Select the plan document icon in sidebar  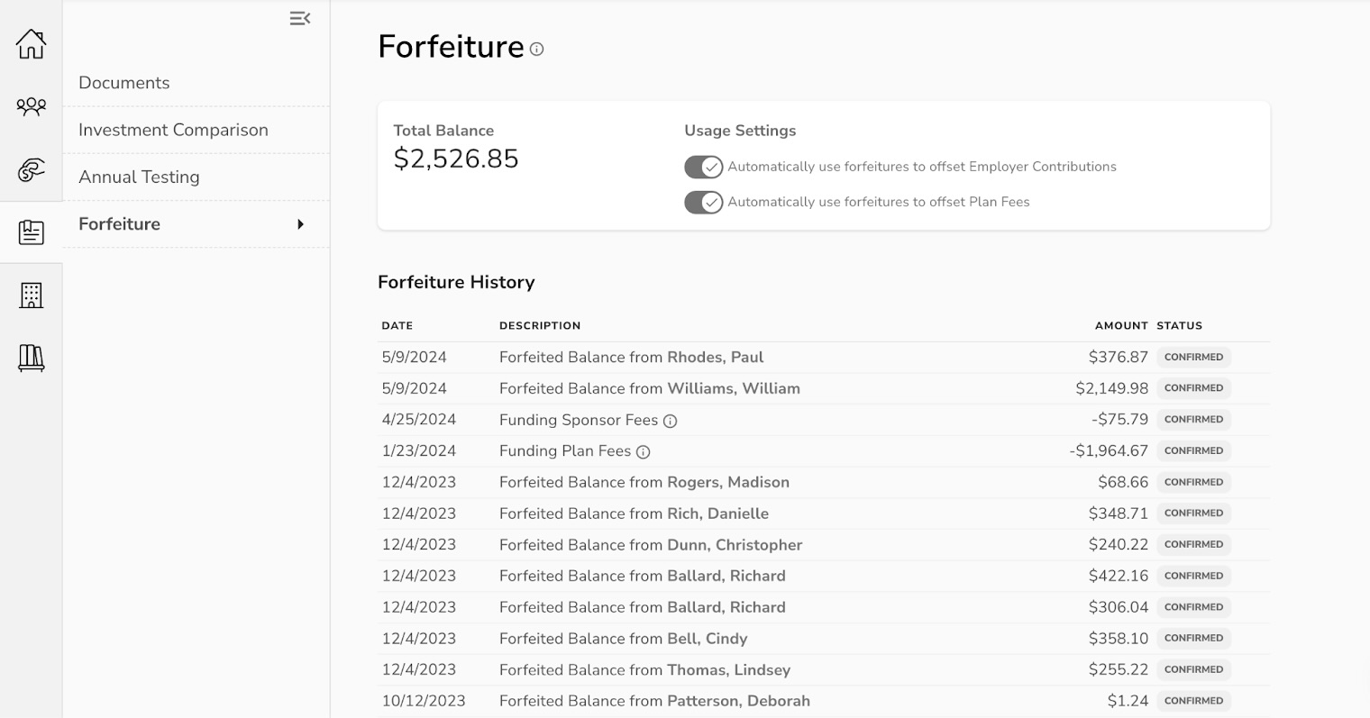click(31, 232)
